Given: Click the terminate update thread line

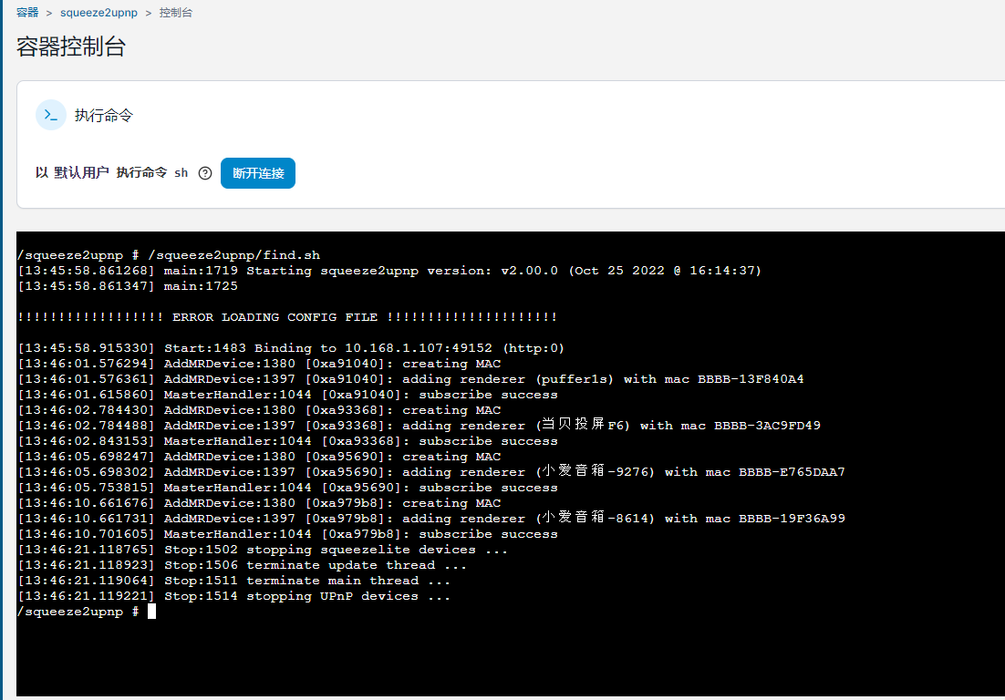Looking at the screenshot, I should coord(243,565).
